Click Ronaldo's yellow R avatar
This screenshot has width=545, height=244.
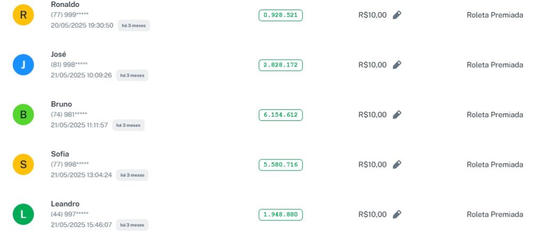23,15
